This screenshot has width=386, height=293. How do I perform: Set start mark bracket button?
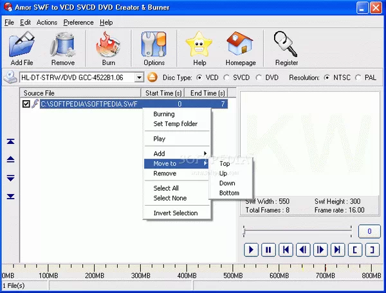355,250
